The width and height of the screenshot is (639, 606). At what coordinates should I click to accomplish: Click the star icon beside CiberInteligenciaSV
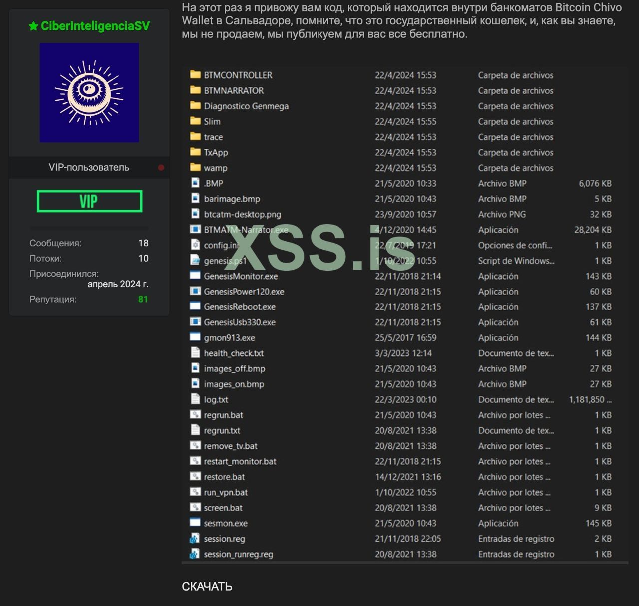[x=33, y=26]
